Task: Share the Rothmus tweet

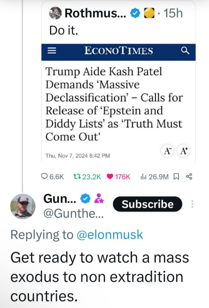Action: coord(189,177)
